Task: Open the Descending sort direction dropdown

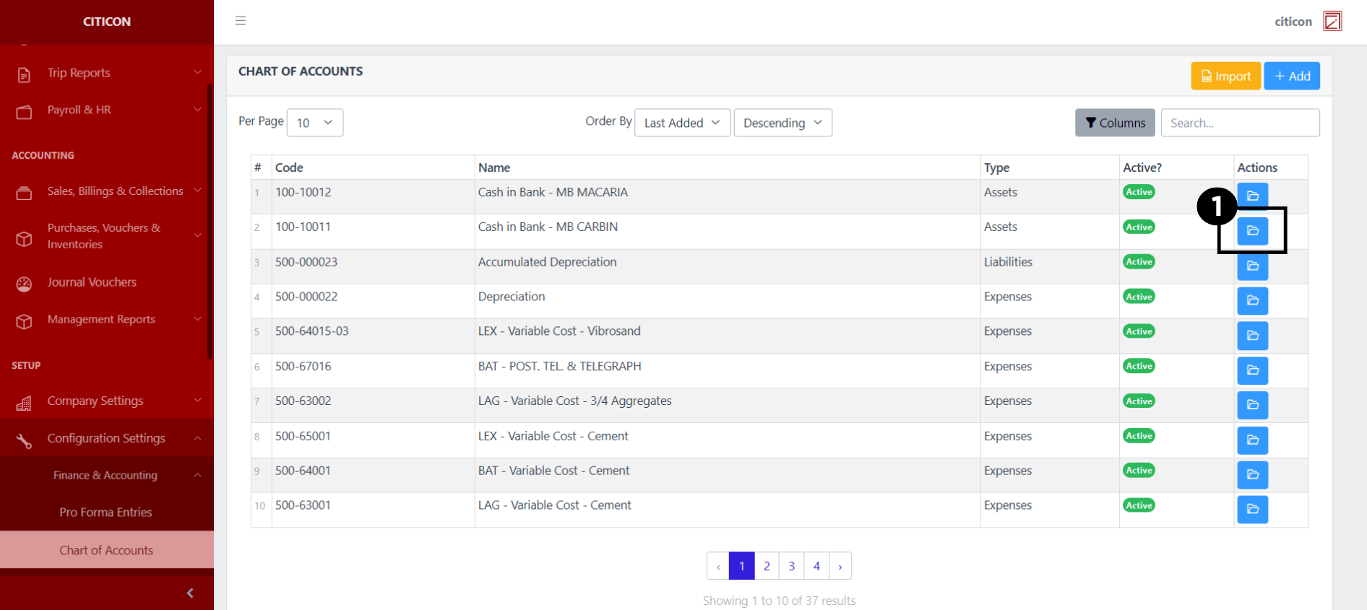Action: point(782,123)
